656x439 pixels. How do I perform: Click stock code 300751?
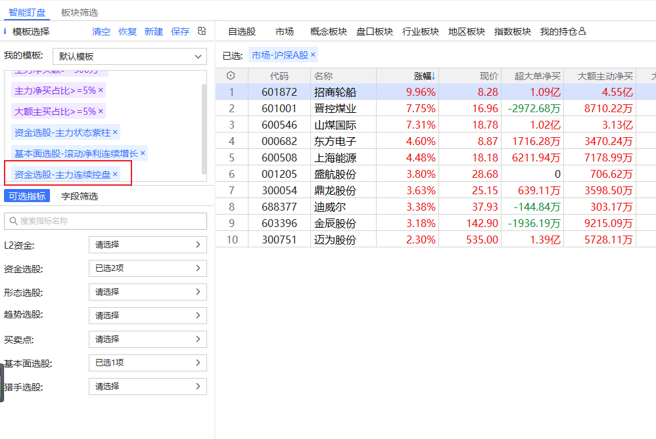pos(279,240)
